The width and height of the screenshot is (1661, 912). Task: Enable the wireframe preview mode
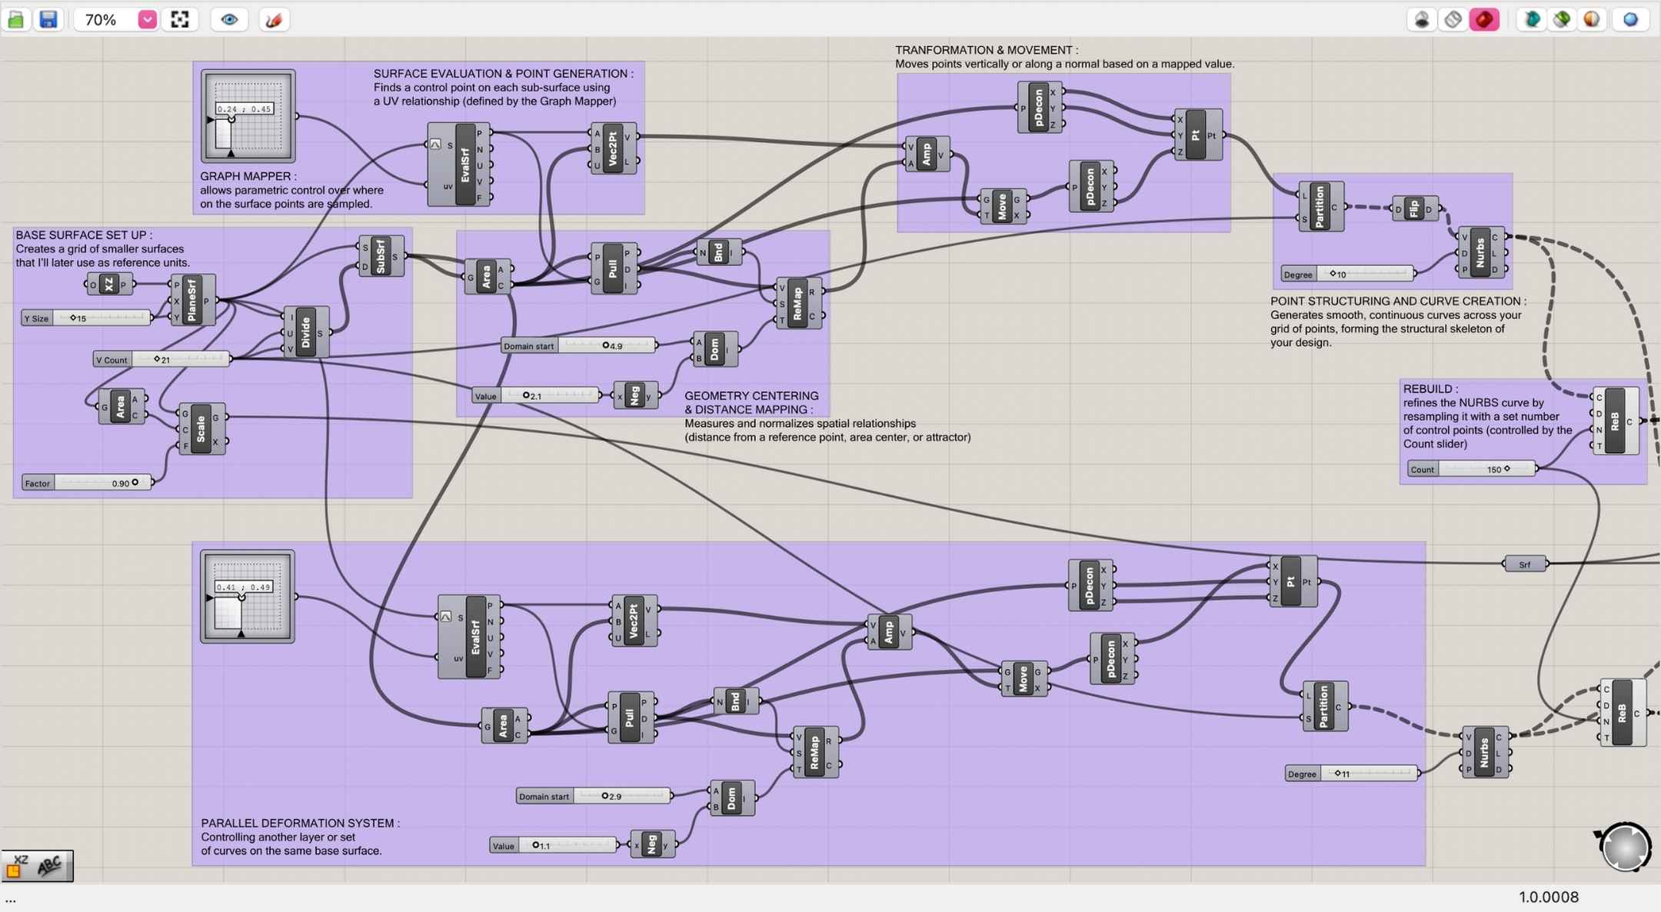(1453, 19)
